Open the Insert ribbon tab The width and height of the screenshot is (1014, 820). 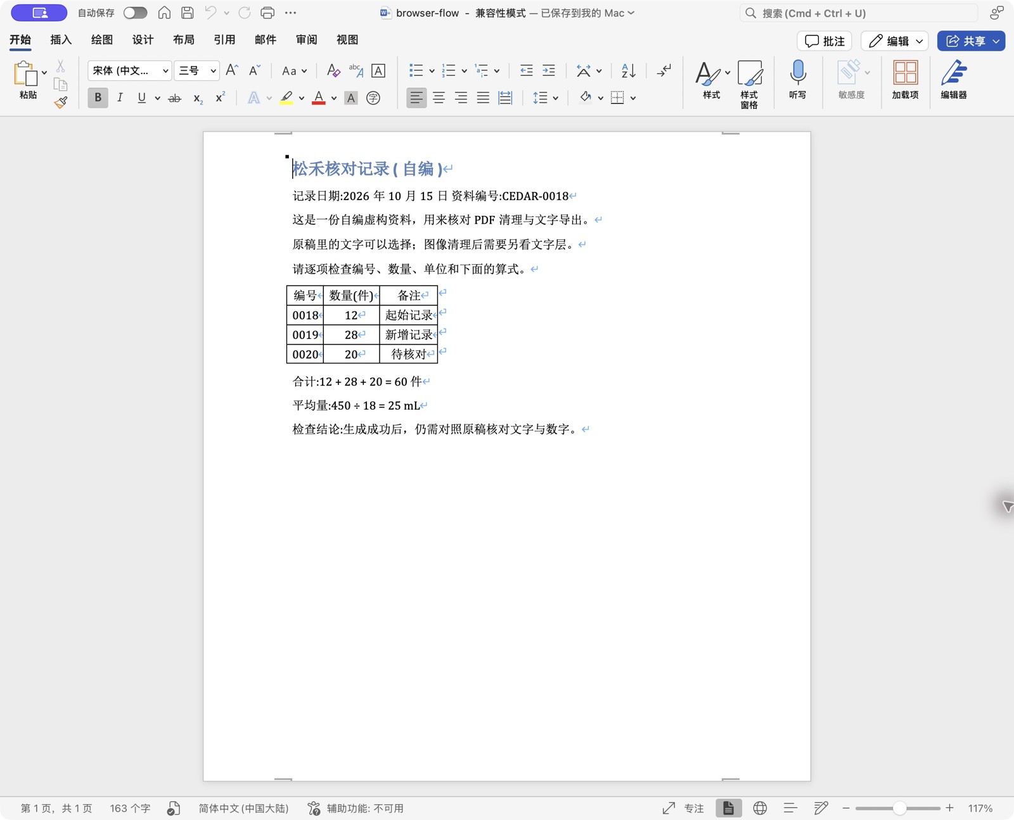point(61,40)
